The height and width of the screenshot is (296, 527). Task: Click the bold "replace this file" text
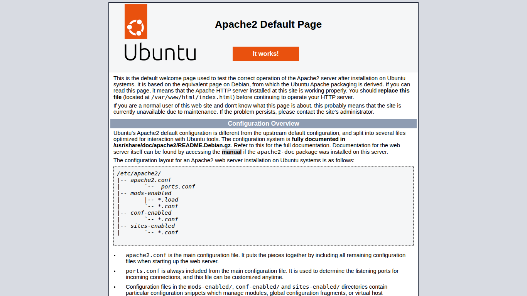click(262, 94)
